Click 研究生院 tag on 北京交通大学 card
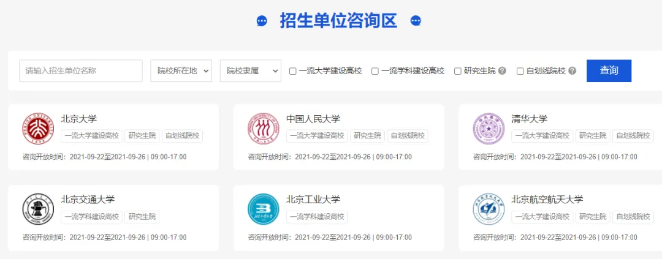This screenshot has height=259, width=662. [x=142, y=217]
